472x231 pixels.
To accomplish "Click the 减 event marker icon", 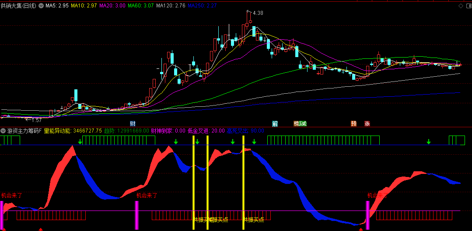I will 303,123.
